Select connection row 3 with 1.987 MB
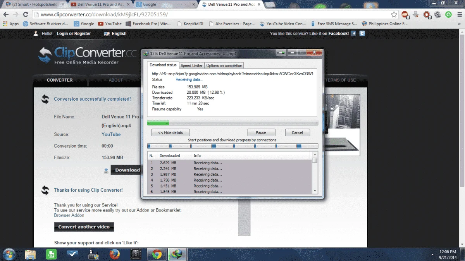 [x=230, y=175]
